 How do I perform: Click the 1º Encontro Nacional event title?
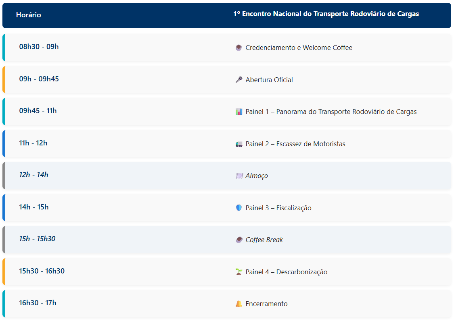pos(326,14)
